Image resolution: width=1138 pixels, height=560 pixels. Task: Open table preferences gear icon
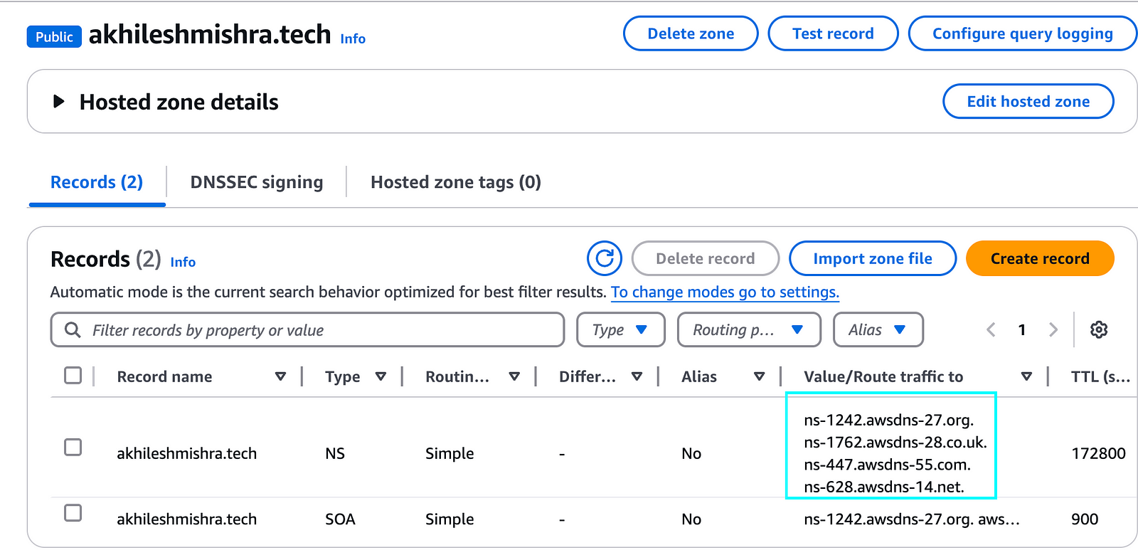1099,329
